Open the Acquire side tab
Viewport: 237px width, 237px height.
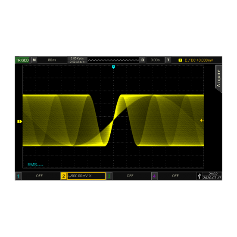(x=218, y=78)
